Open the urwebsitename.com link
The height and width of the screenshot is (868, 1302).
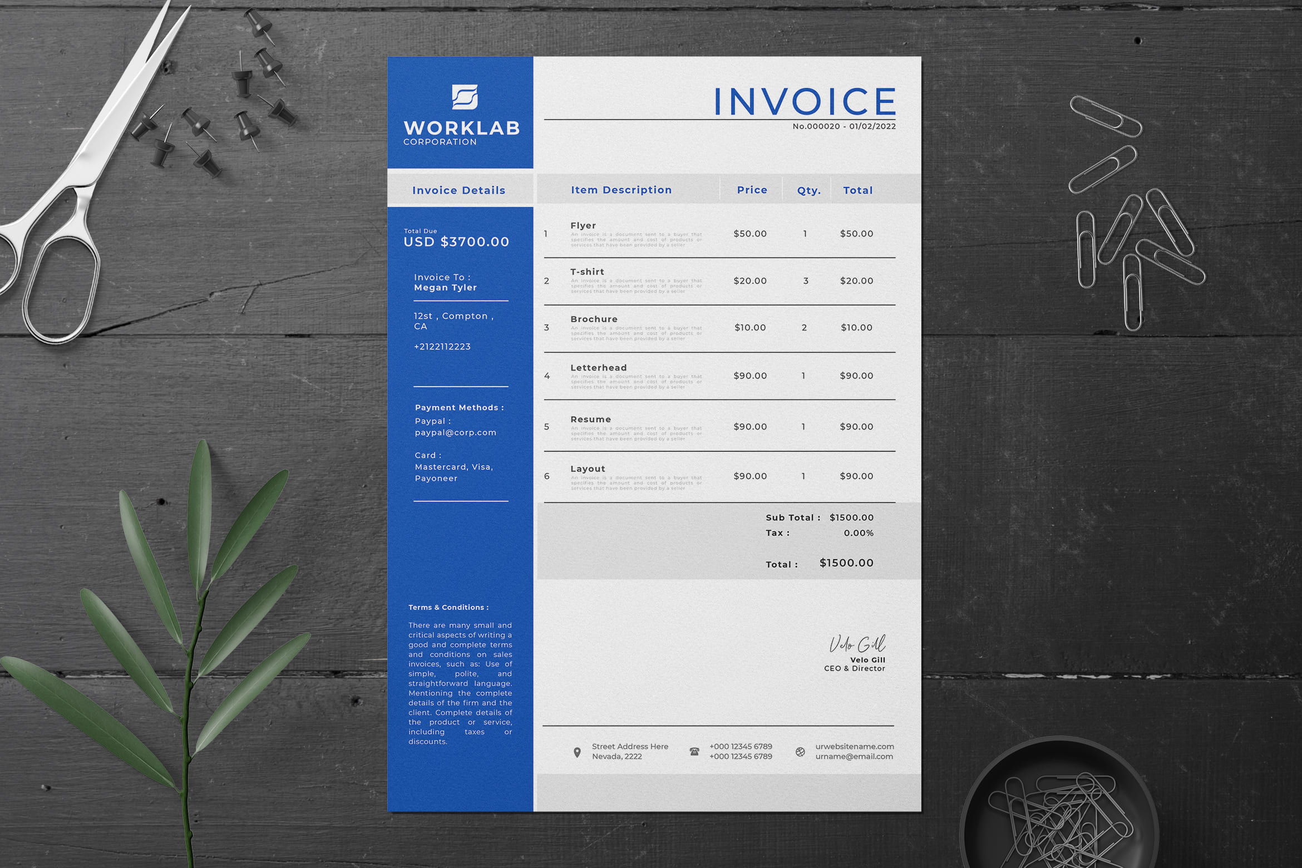855,747
